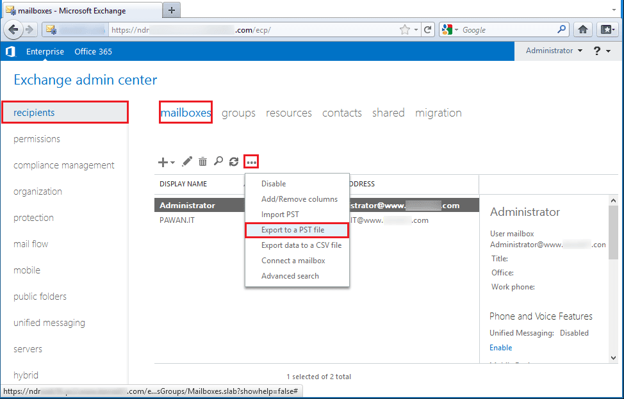This screenshot has height=399, width=624.
Task: Select Import PST menu option
Action: pos(297,215)
